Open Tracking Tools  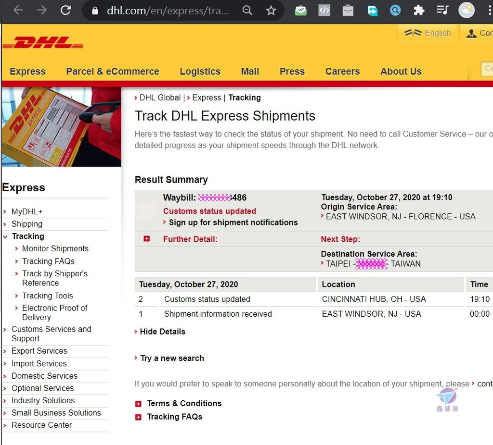48,296
